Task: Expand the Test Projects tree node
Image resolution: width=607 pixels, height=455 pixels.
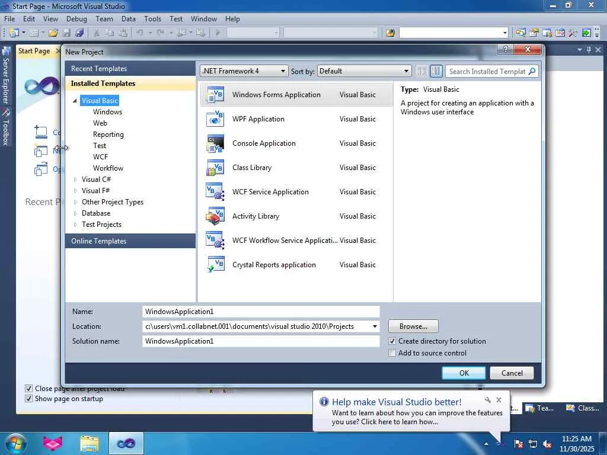Action: coord(75,225)
